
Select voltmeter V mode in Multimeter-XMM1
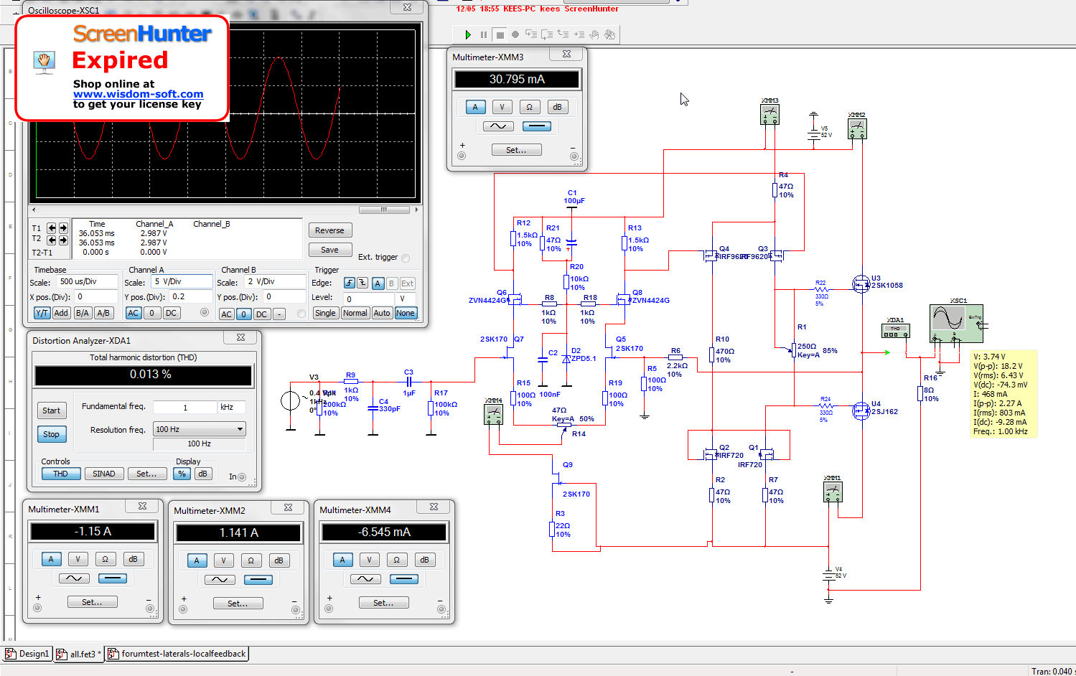[78, 559]
